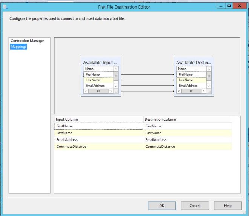Cancel the destination editor dialog

[195, 205]
